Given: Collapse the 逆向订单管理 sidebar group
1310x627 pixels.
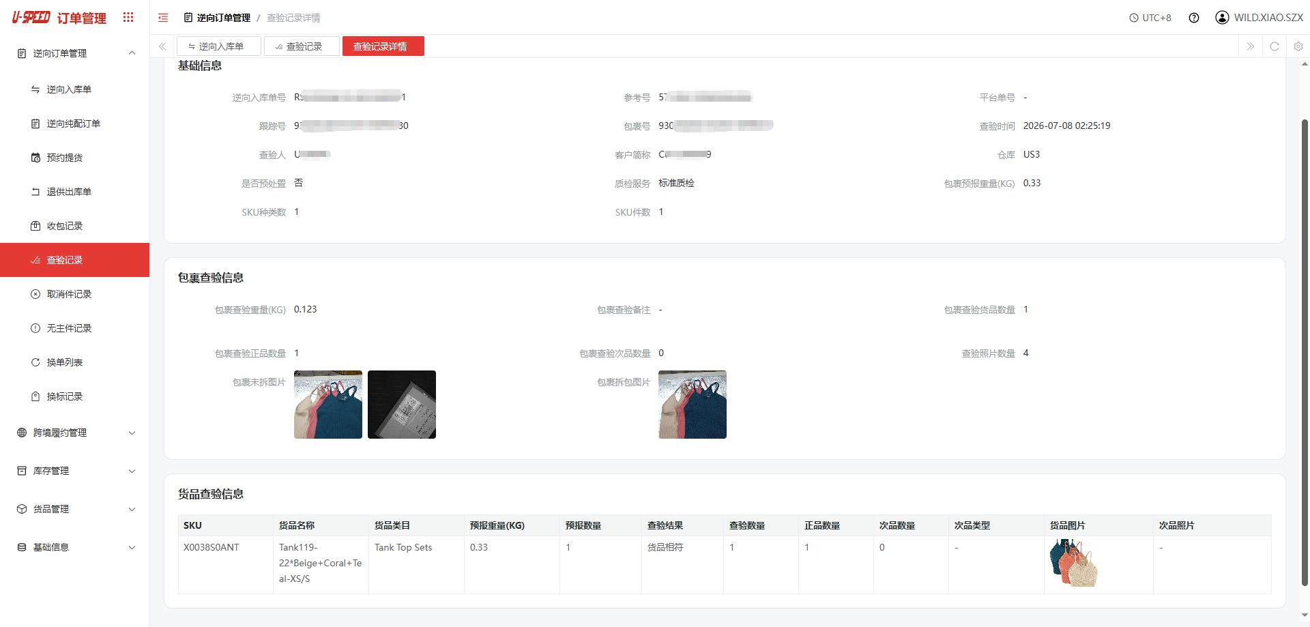Looking at the screenshot, I should click(75, 53).
